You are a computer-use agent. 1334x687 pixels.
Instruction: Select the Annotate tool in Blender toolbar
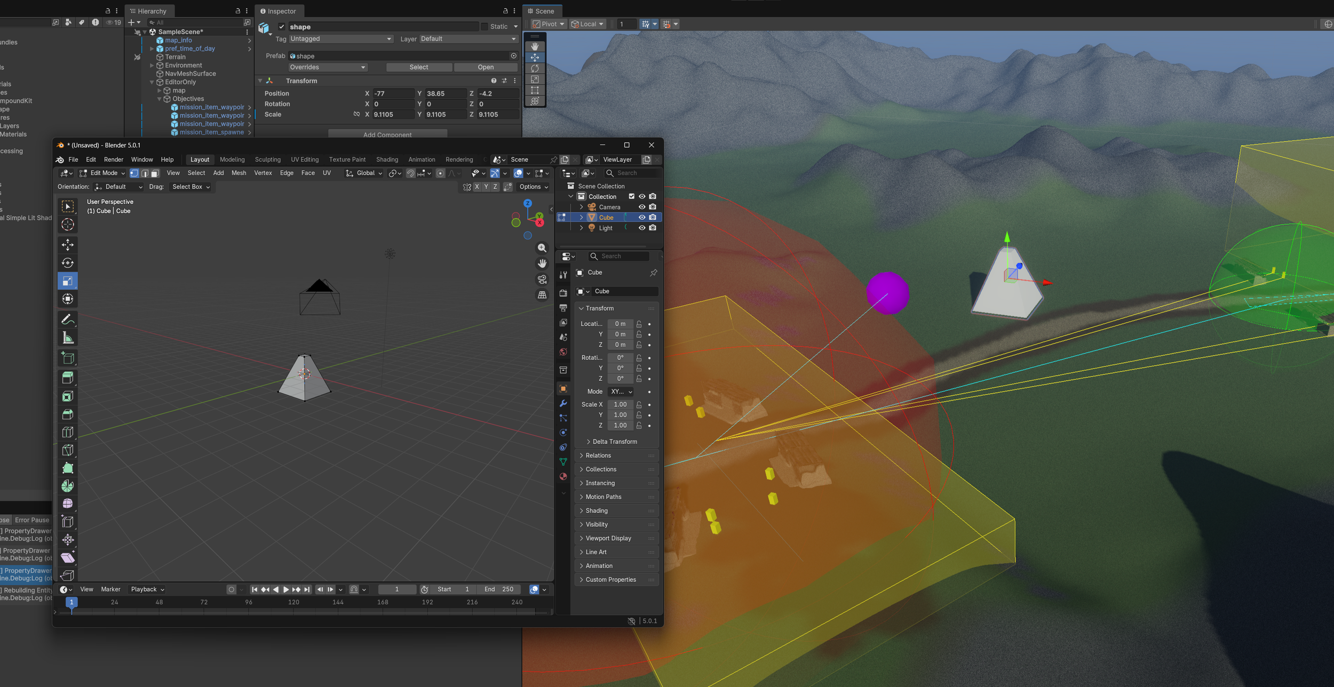coord(67,319)
